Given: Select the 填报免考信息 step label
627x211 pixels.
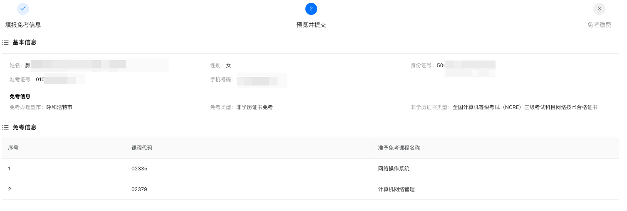Looking at the screenshot, I should click(x=23, y=25).
